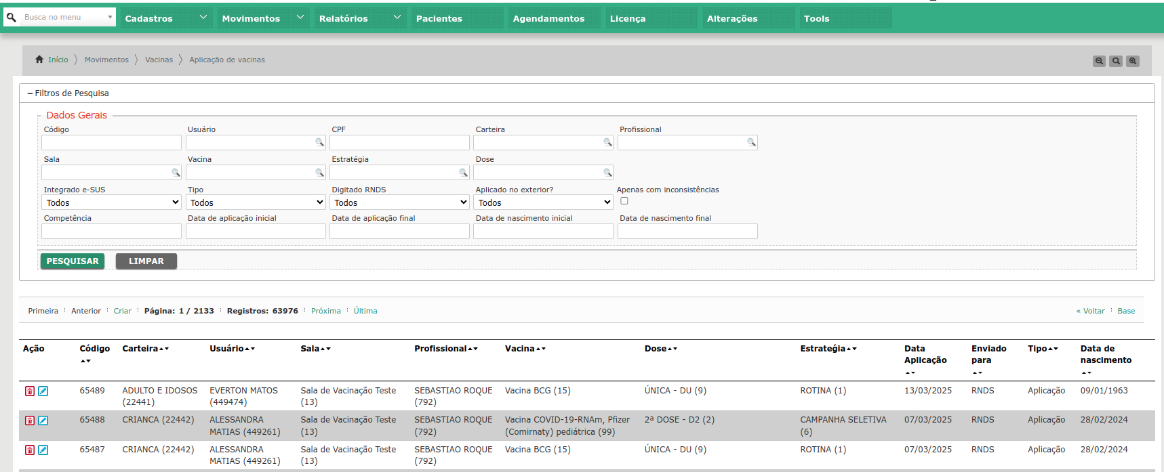This screenshot has height=472, width=1164.
Task: Open the Digitado RNDS dropdown
Action: point(399,202)
